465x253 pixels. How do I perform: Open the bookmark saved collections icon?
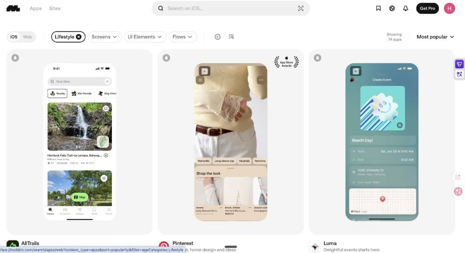tap(378, 8)
